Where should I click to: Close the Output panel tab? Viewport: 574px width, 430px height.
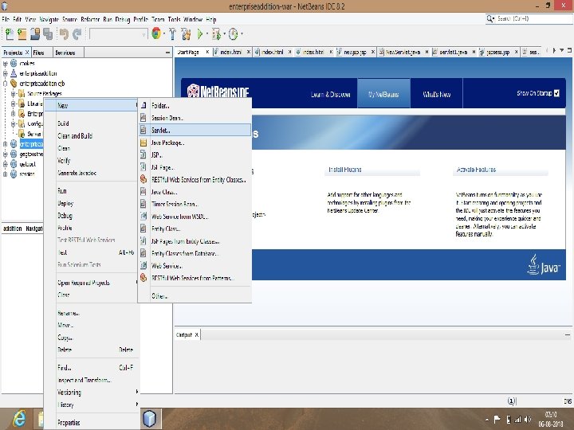196,334
